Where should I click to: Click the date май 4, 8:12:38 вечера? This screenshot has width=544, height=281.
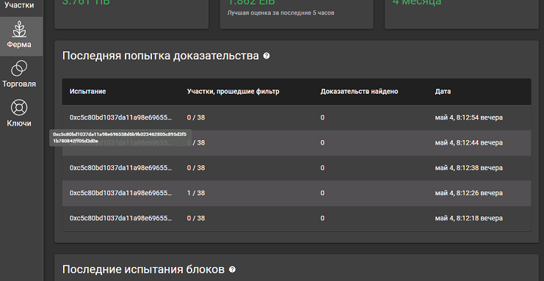(468, 168)
